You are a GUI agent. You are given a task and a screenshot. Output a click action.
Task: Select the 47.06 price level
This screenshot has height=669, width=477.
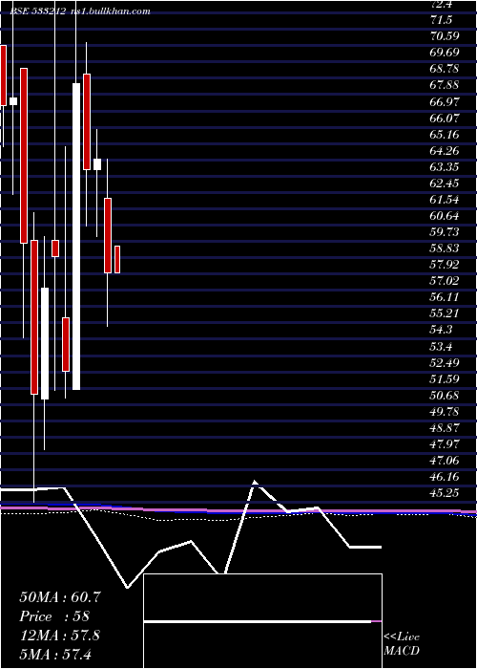pos(445,461)
